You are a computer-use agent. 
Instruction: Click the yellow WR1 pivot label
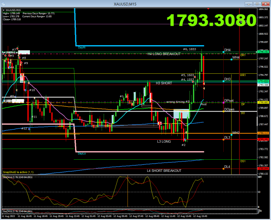pyautogui.click(x=243, y=75)
